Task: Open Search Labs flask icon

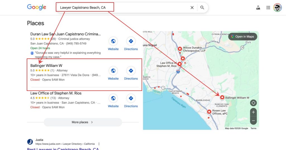Action: [x=258, y=8]
